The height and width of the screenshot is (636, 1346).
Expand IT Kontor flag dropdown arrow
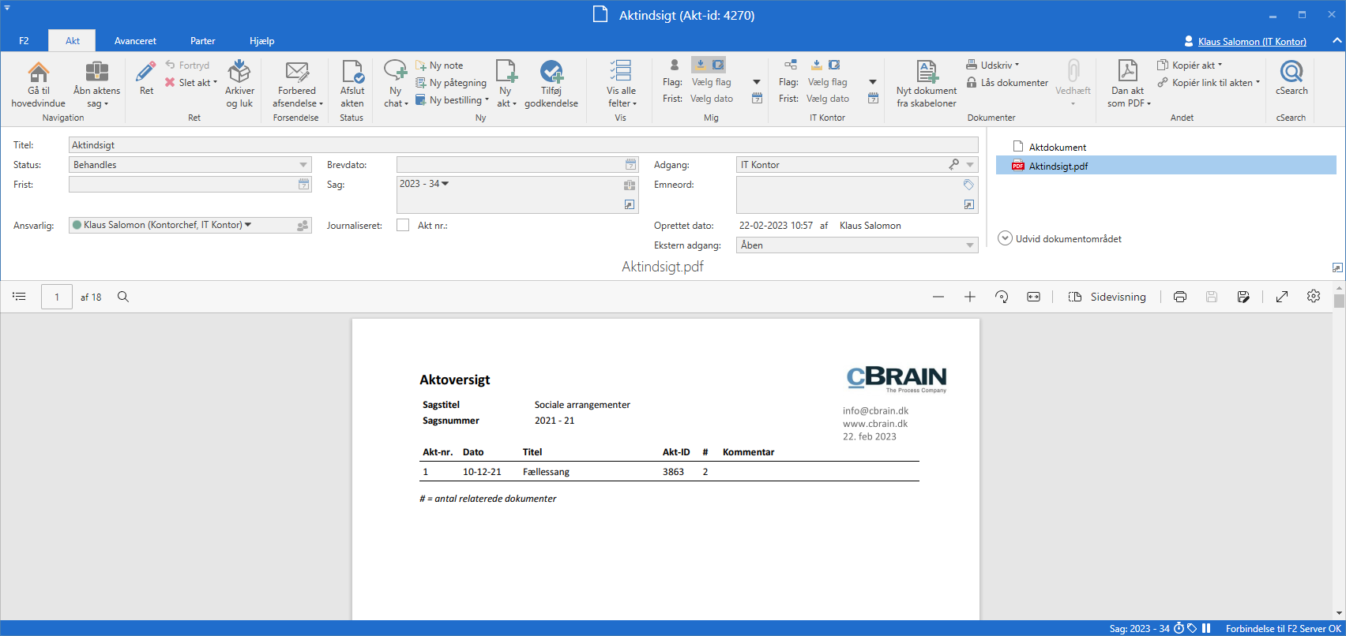(873, 82)
